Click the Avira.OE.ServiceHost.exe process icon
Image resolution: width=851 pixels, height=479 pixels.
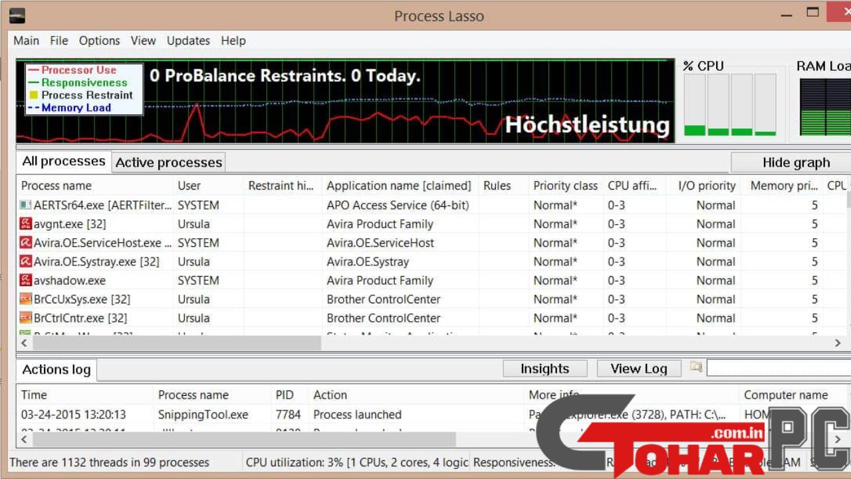(x=26, y=243)
